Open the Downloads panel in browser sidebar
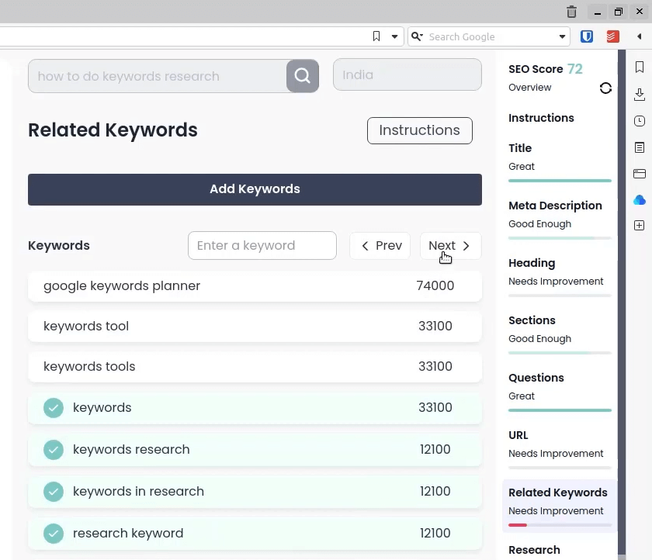Screen dimensions: 652x560 pos(640,95)
